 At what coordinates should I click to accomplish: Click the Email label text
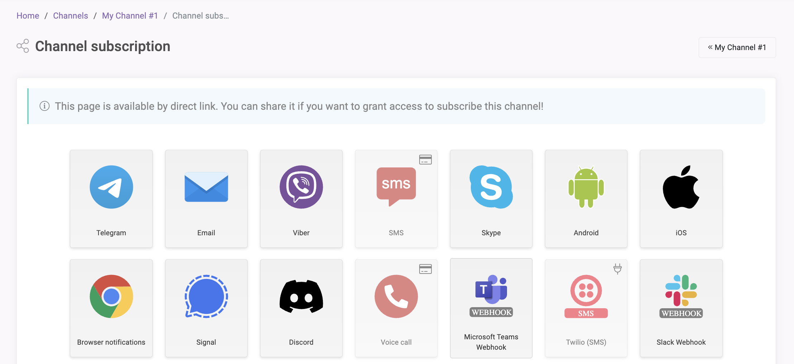206,233
